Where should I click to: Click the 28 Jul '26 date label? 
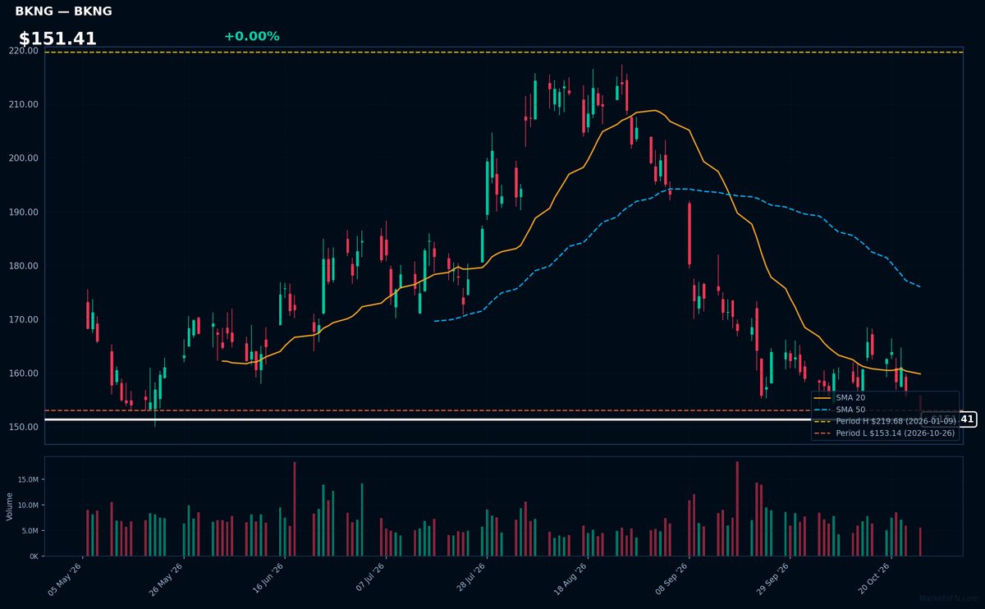coord(470,579)
